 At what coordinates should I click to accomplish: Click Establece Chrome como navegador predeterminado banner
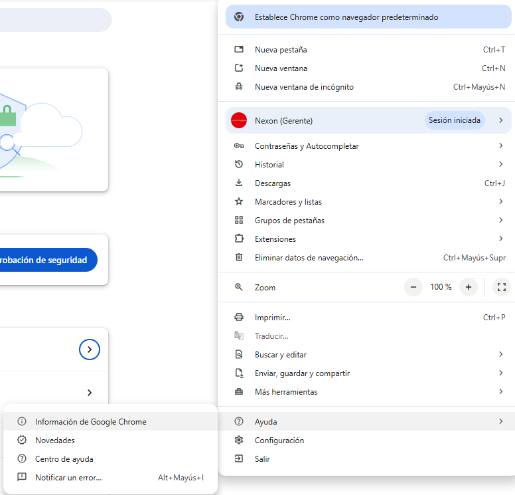pyautogui.click(x=368, y=17)
